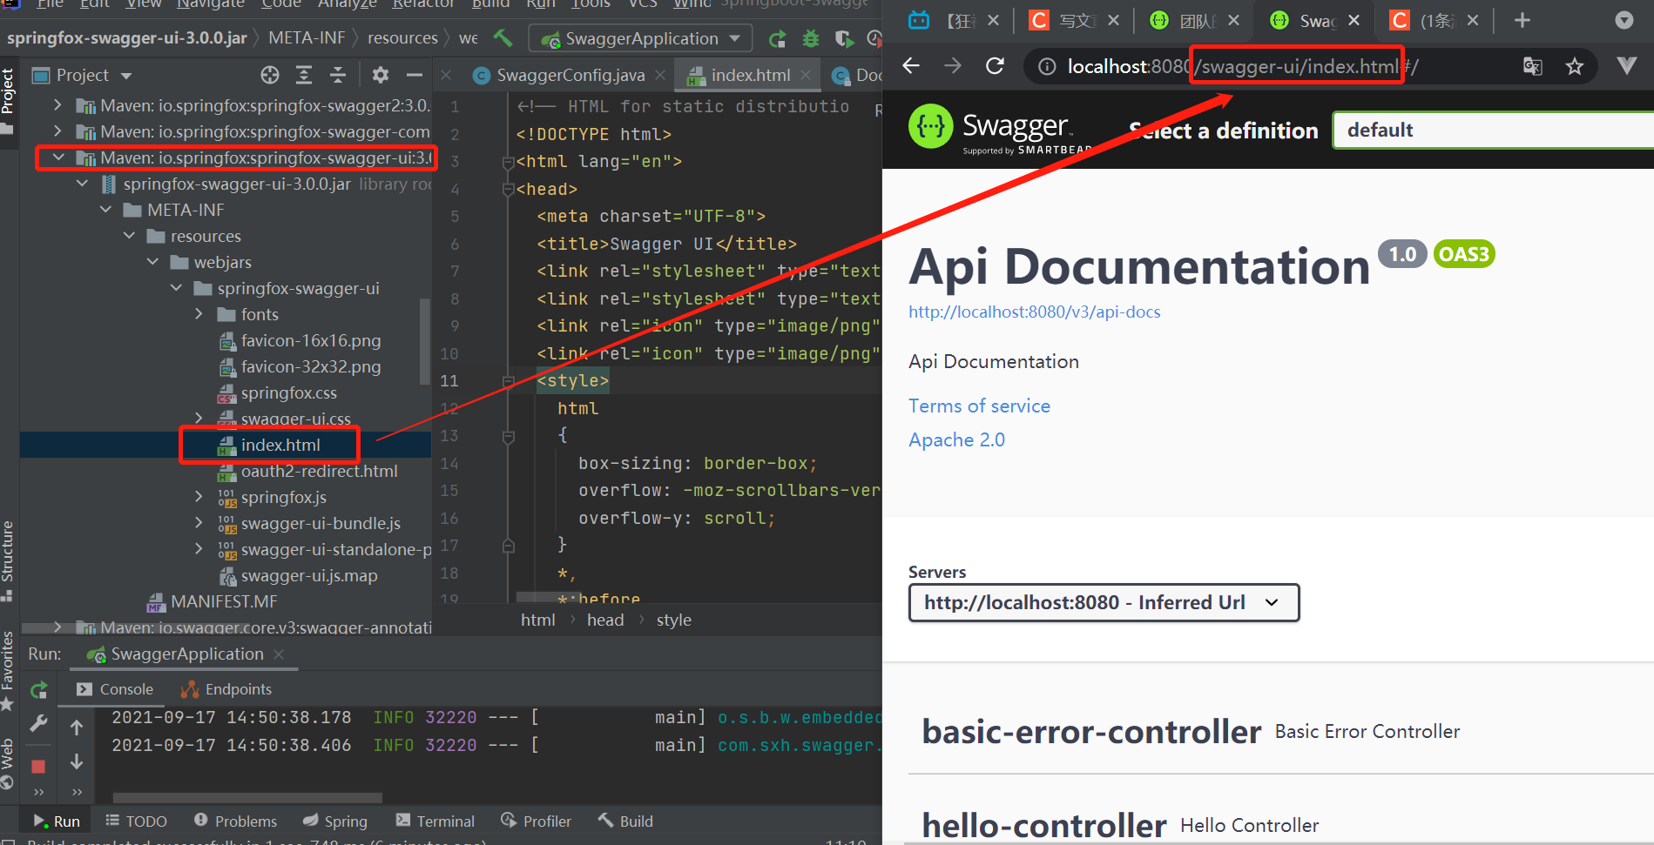Open Terms of service link
The height and width of the screenshot is (845, 1654).
[979, 406]
